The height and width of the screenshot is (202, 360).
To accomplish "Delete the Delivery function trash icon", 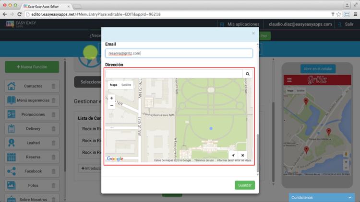I will (53, 129).
